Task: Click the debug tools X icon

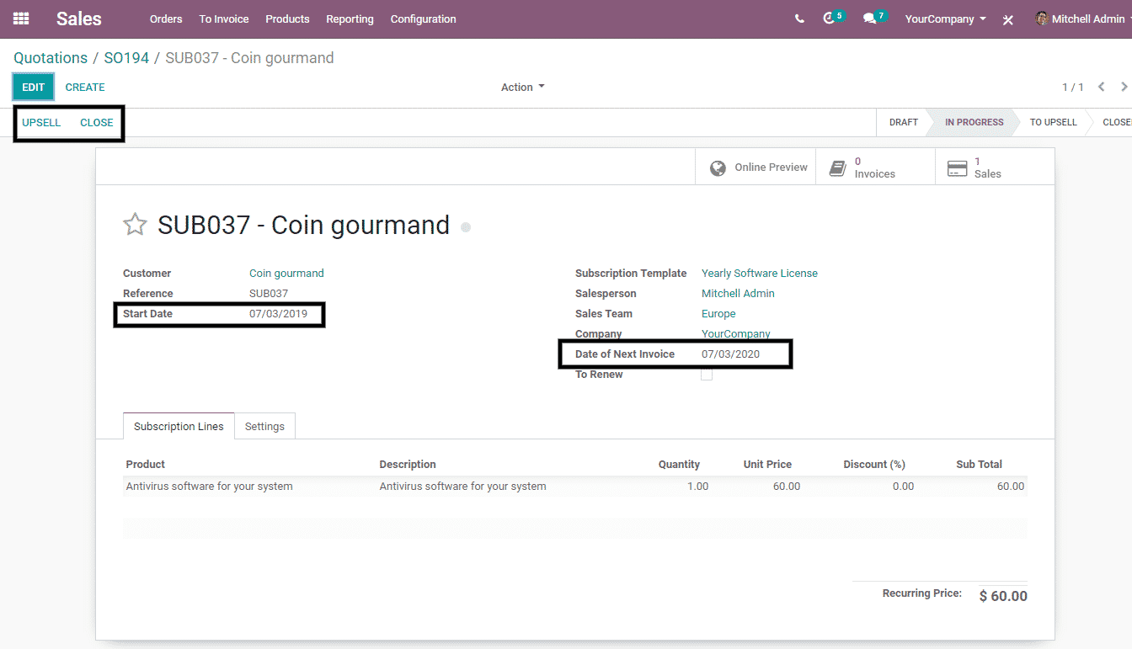Action: point(1007,19)
